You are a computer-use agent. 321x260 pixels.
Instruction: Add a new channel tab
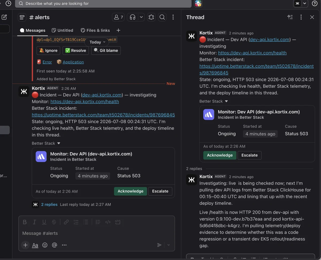tap(118, 30)
